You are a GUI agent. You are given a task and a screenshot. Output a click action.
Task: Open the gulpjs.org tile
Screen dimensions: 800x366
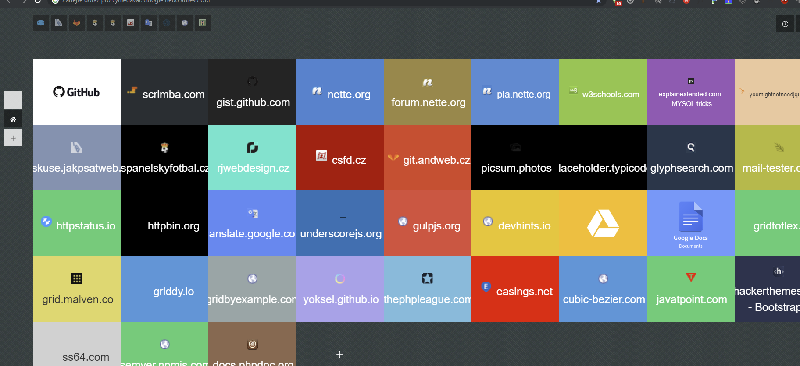pos(428,223)
